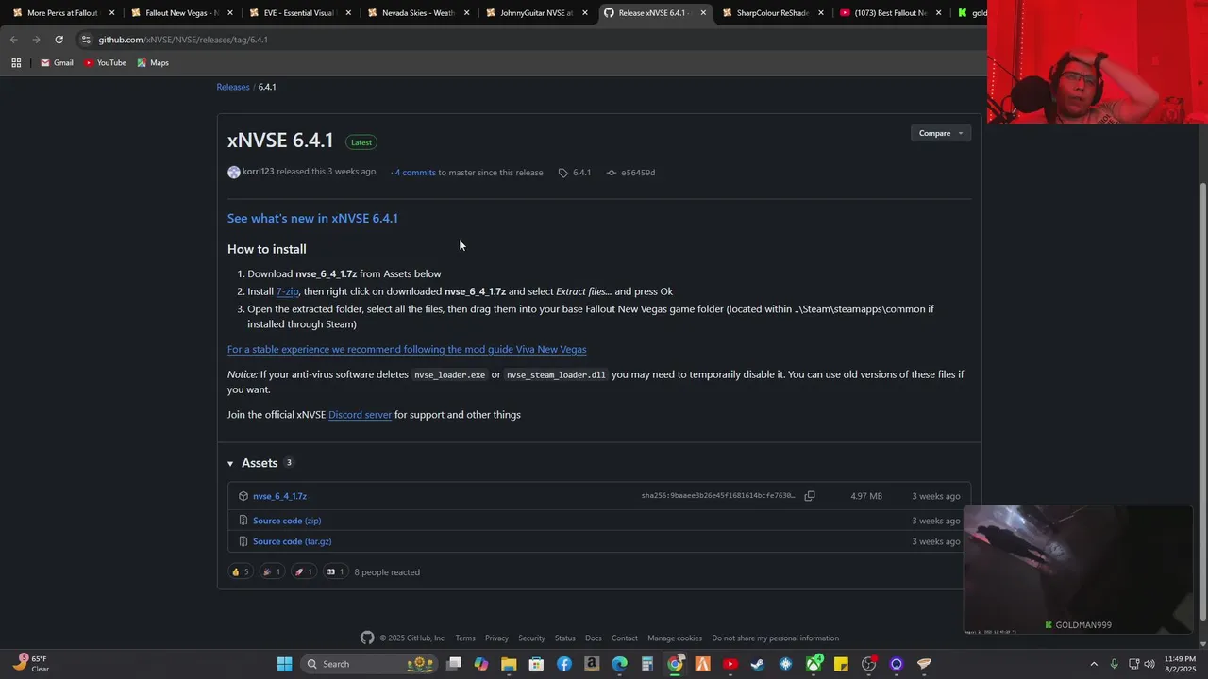Switch to the EVE - Essential Visual tab
The height and width of the screenshot is (679, 1208).
tap(297, 13)
